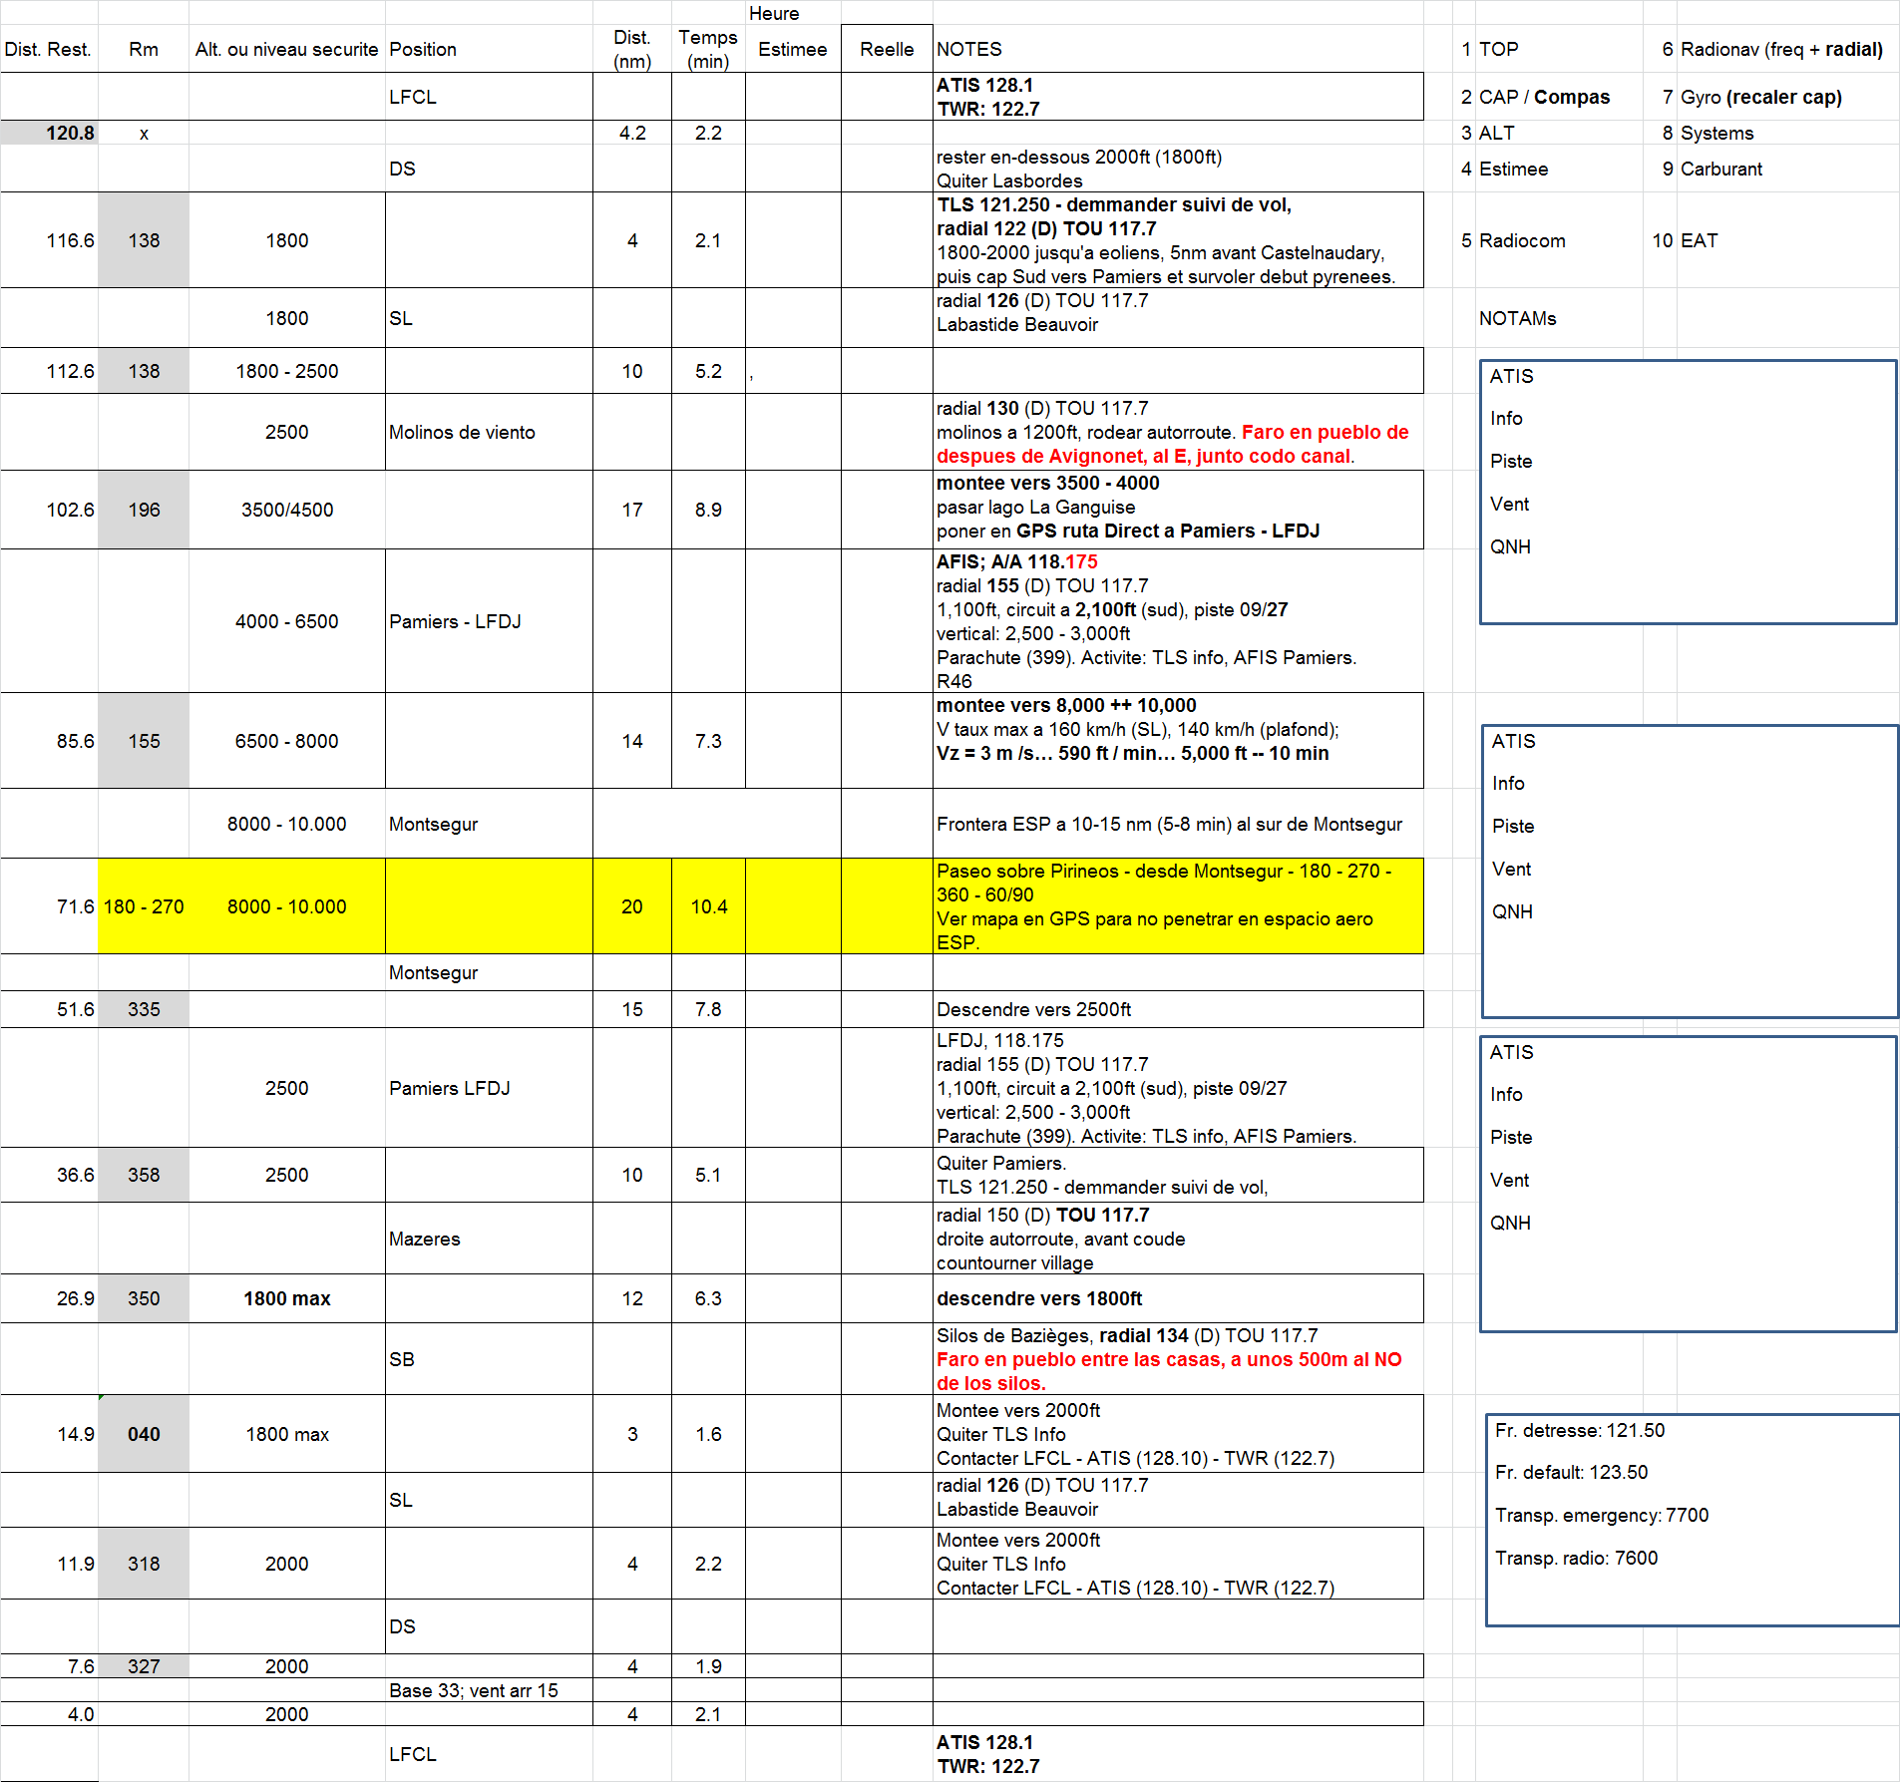Select the "Radionav (freq + radial)" checklist cell
The height and width of the screenshot is (1782, 1900).
pyautogui.click(x=1780, y=49)
